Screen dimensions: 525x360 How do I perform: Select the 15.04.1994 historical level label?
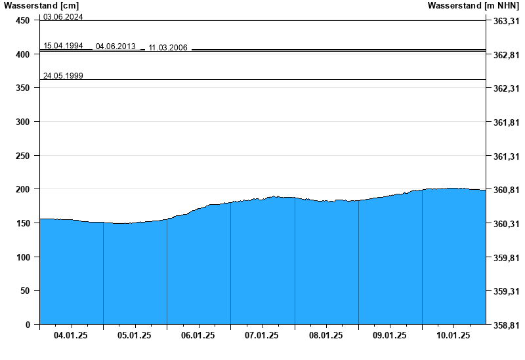pos(63,46)
